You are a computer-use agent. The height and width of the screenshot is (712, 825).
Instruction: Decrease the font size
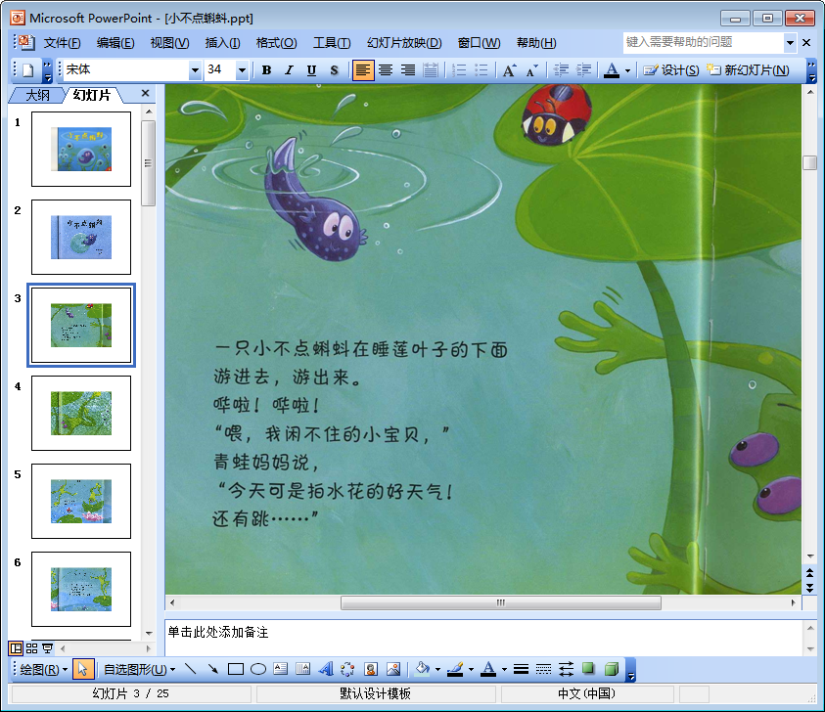pos(532,70)
